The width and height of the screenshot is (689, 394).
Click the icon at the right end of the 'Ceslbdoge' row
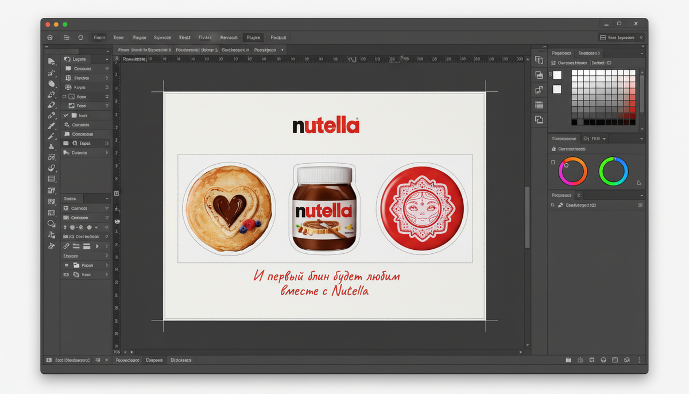pos(640,205)
